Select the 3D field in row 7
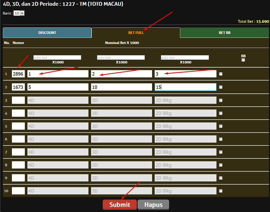 (x=121, y=152)
